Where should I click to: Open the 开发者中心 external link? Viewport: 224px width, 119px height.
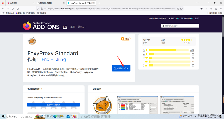187,18
